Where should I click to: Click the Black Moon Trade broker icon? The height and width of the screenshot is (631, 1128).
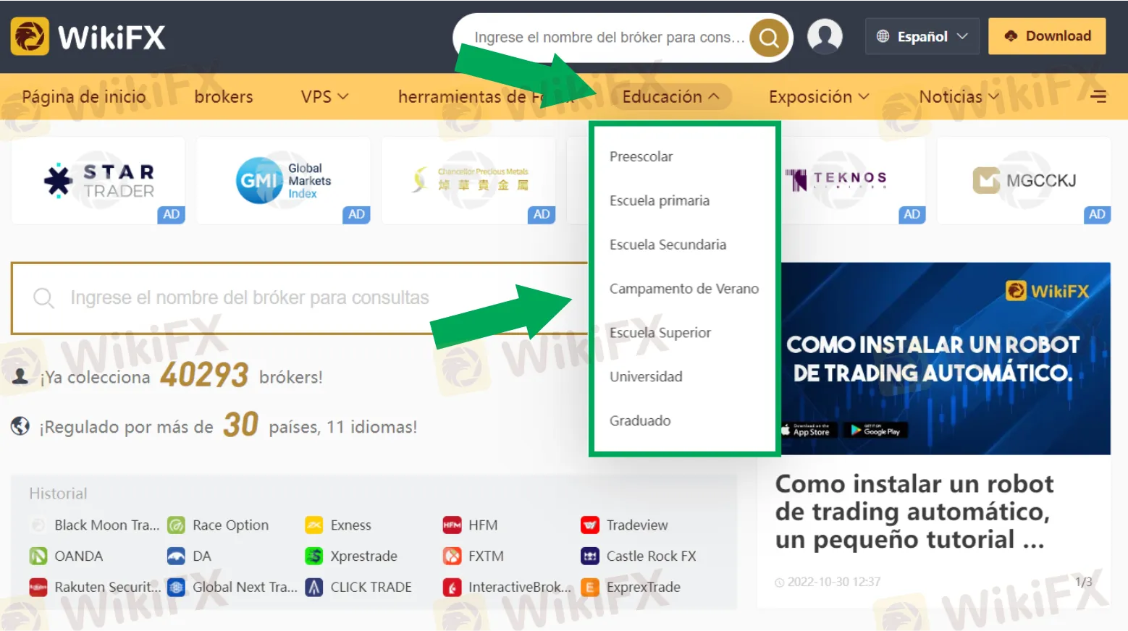pos(38,525)
